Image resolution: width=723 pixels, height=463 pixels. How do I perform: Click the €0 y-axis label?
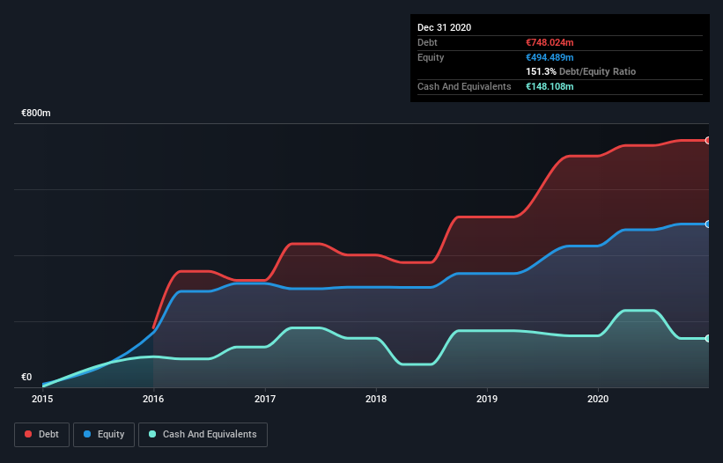[x=26, y=377]
